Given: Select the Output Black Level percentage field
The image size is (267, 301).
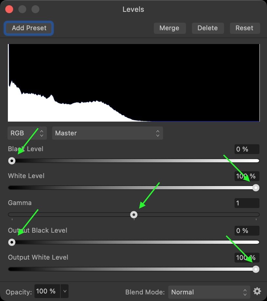Looking at the screenshot, I should [x=247, y=231].
